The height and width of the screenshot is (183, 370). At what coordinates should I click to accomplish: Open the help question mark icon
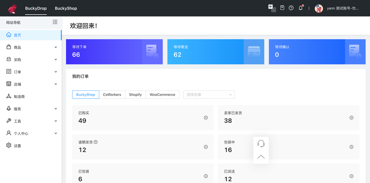pos(291,8)
